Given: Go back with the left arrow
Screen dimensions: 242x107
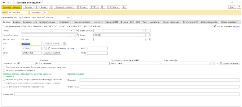Looking at the screenshot, I should pyautogui.click(x=4, y=2).
